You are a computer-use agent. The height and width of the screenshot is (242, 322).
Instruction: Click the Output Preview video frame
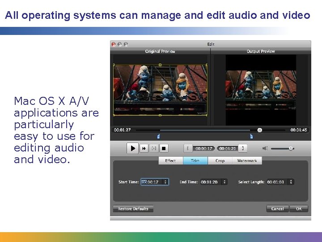tap(261, 90)
